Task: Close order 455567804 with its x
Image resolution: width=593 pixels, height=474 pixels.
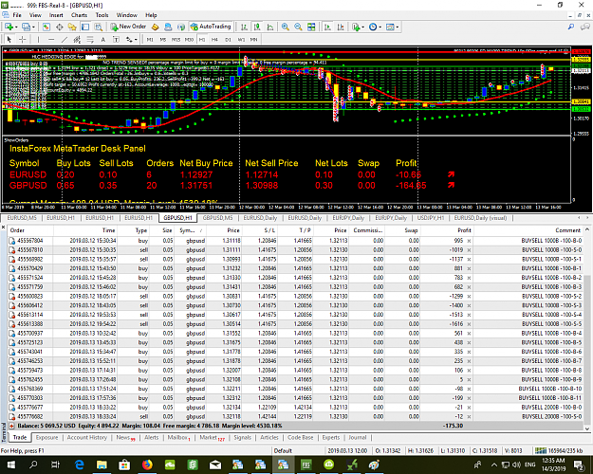Action: (469, 241)
